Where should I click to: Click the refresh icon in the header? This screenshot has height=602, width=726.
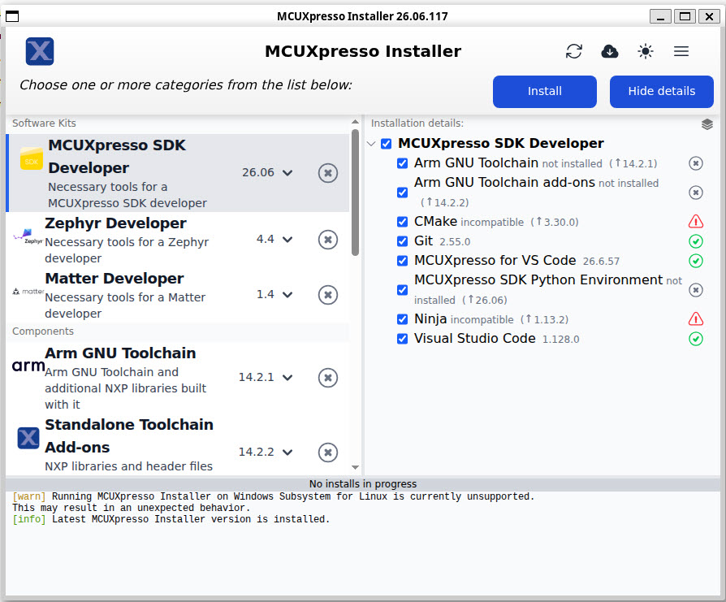click(x=573, y=51)
